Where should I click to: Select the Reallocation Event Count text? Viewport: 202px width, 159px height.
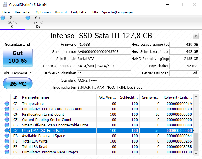pyautogui.click(x=43, y=114)
